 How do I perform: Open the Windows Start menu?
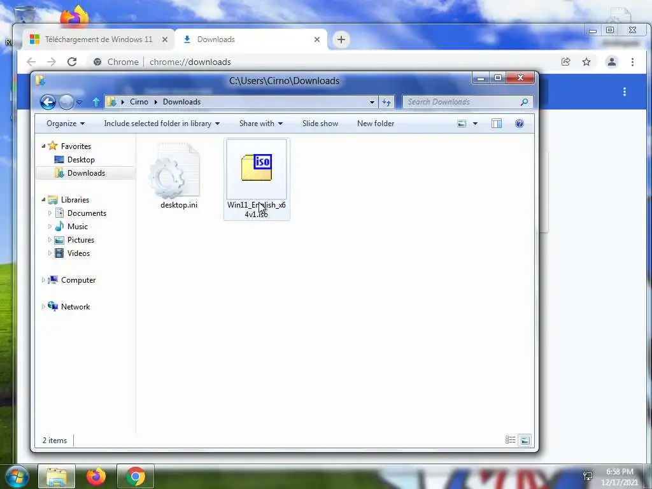tap(16, 476)
